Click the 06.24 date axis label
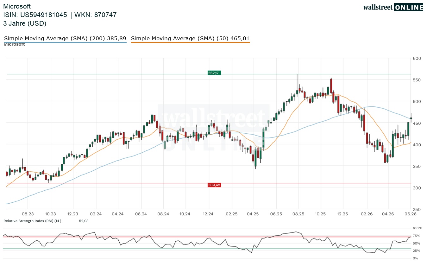The width and height of the screenshot is (427, 267). point(141,214)
